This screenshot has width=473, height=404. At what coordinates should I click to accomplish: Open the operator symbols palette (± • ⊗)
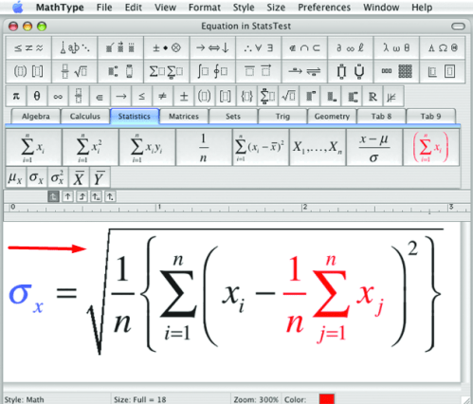click(167, 47)
